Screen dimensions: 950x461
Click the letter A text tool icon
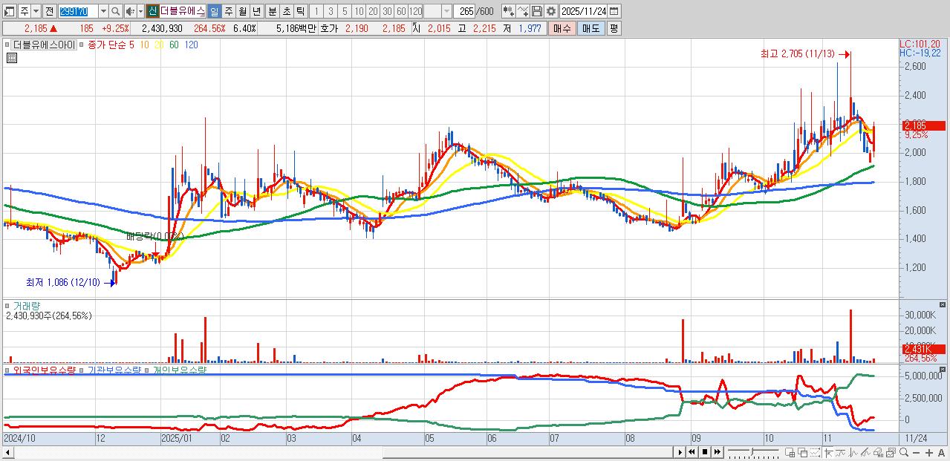(941, 453)
